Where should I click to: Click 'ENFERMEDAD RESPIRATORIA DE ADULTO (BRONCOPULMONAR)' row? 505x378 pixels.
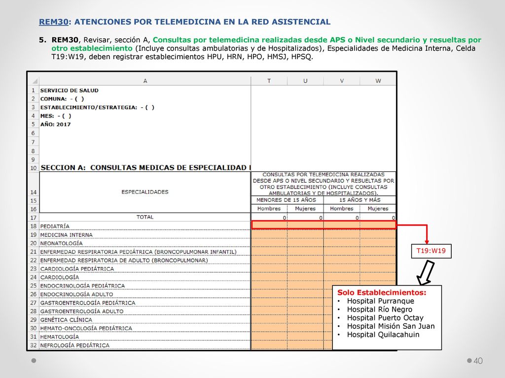click(124, 260)
